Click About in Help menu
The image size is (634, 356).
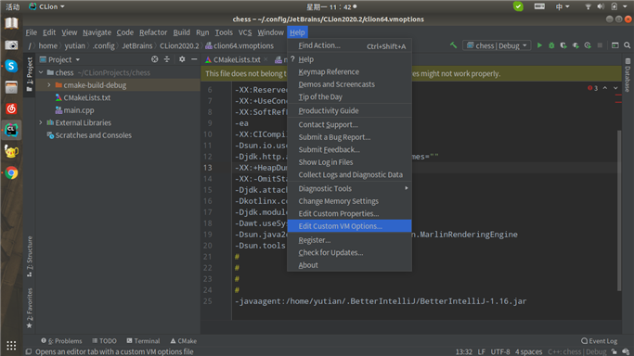click(349, 265)
